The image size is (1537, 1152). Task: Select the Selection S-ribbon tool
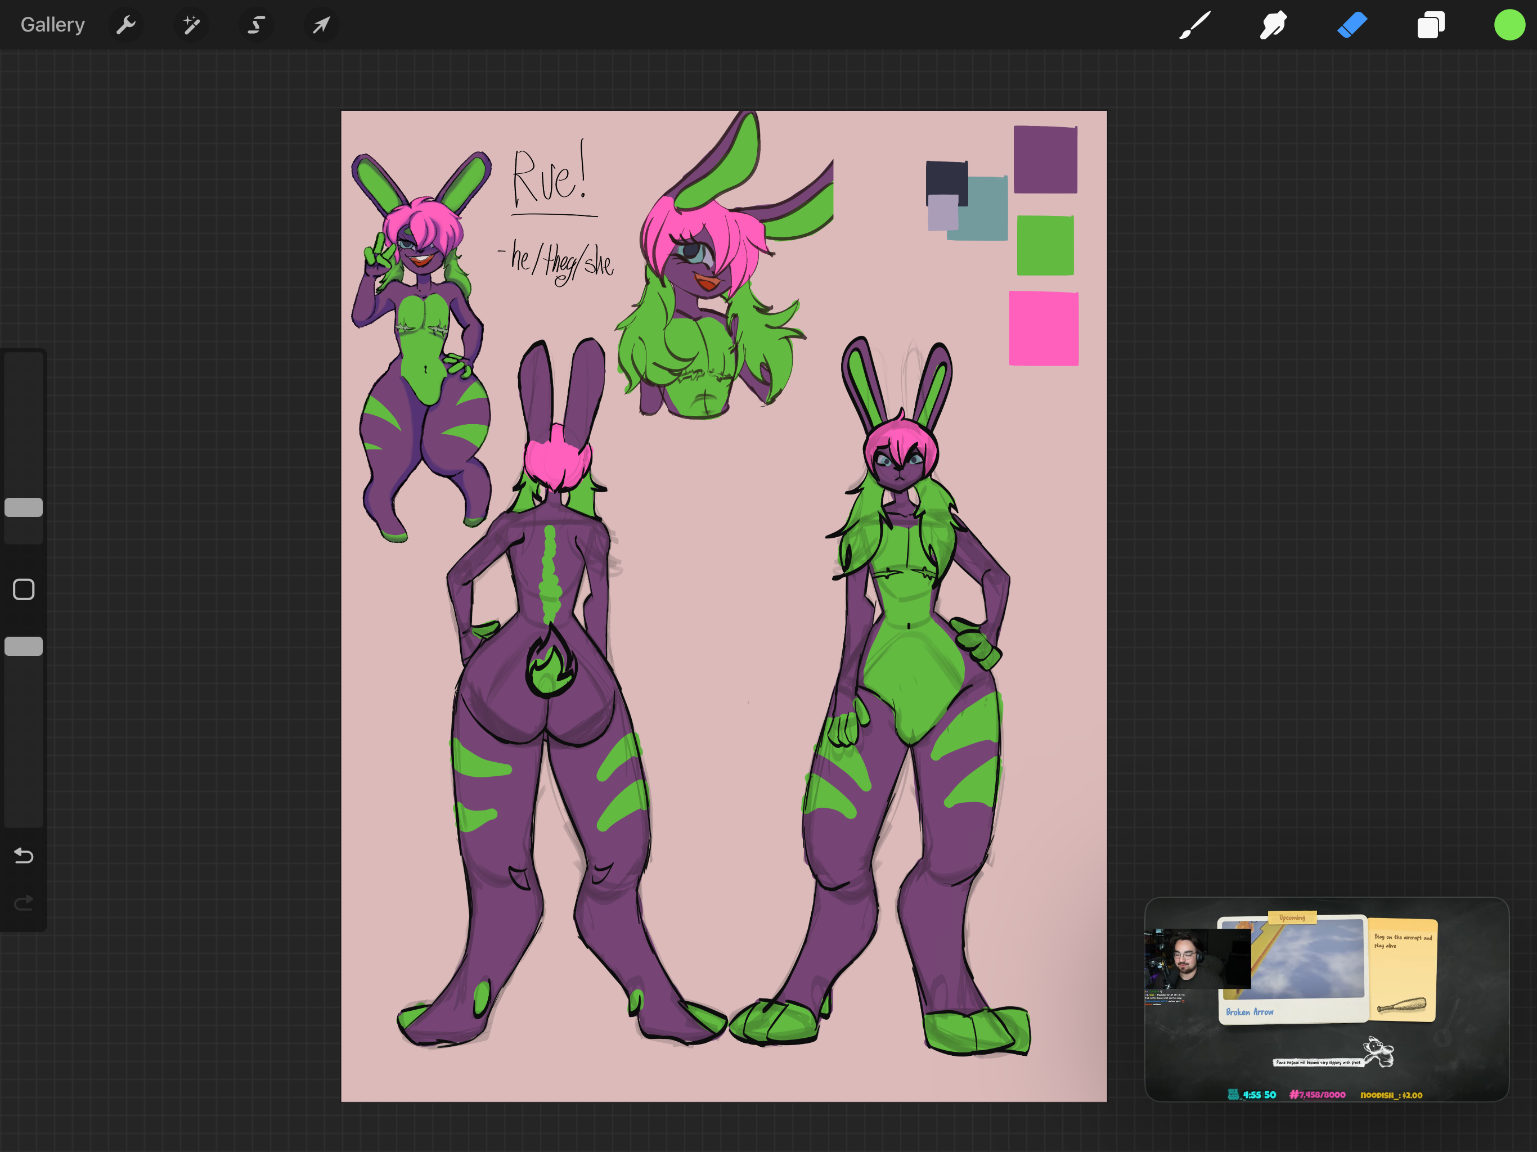pos(257,25)
